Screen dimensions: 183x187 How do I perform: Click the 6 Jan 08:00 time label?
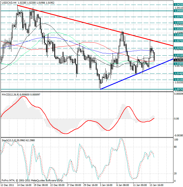click(x=123, y=185)
